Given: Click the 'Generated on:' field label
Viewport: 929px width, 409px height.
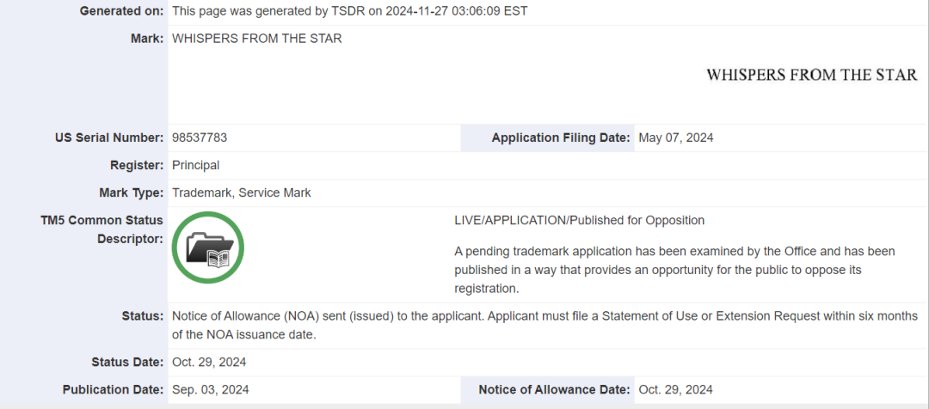Looking at the screenshot, I should tap(121, 11).
